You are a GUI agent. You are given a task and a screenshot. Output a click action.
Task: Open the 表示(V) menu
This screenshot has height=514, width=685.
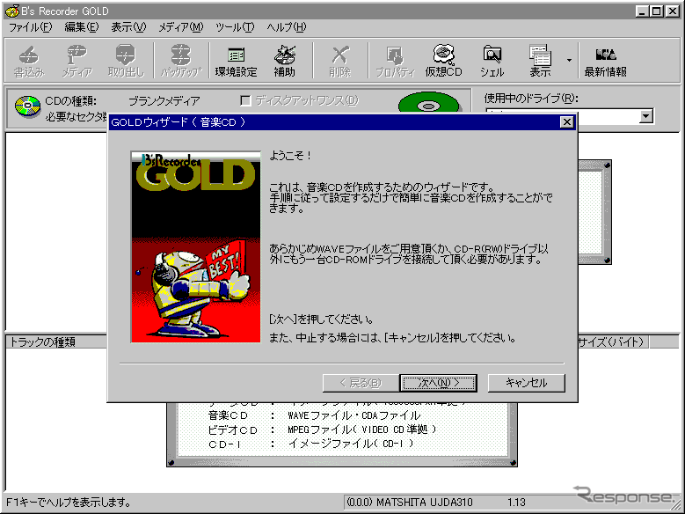point(128,27)
